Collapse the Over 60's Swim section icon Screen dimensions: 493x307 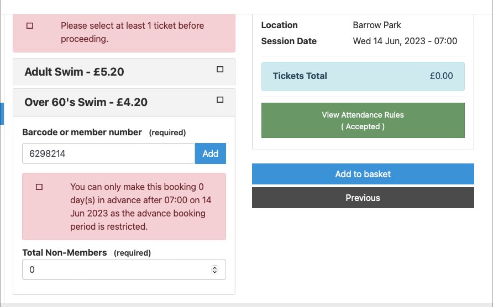point(220,100)
